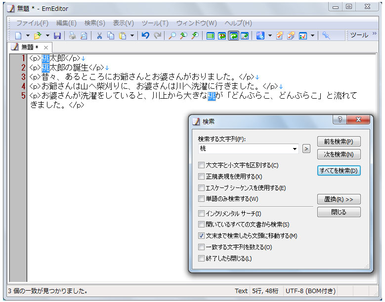Screen dimensions: 385x302
Task: Click the > expression helper button
Action: click(306, 149)
